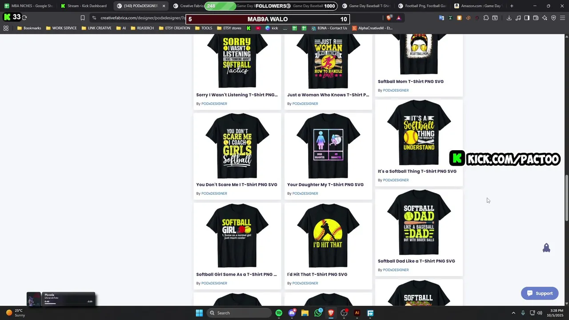Switch to Football Png, Football Game tab
This screenshot has width=569, height=320.
click(422, 6)
